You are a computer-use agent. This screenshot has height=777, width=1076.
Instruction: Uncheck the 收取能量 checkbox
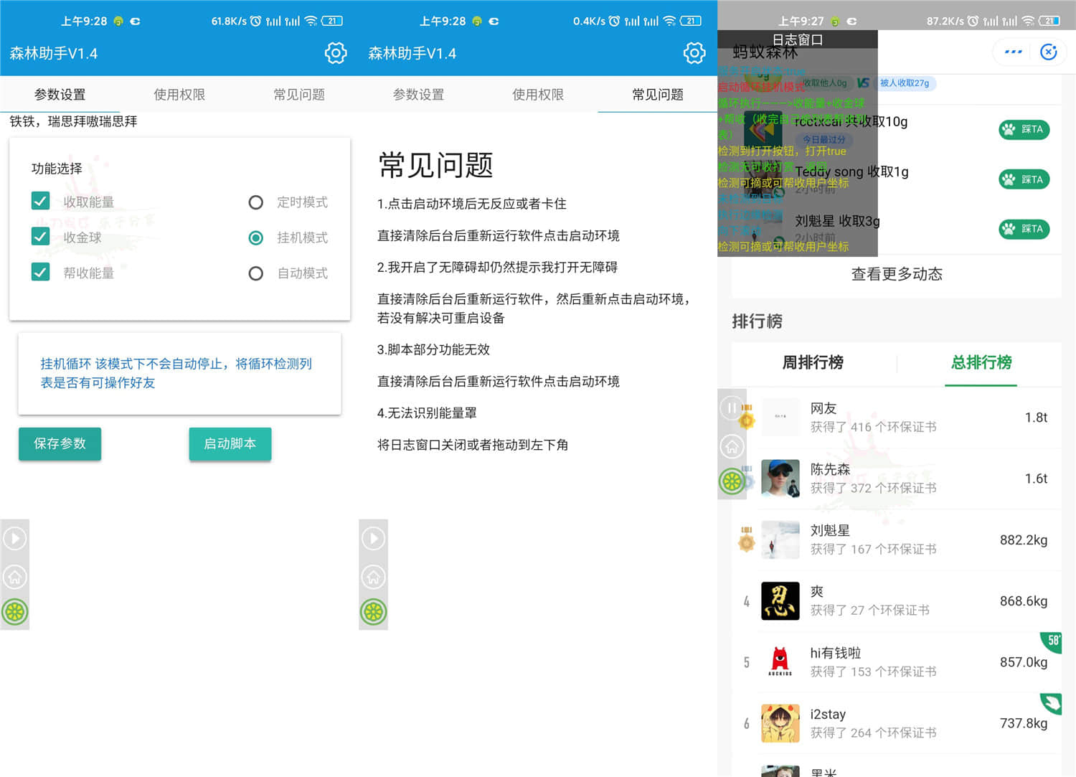[41, 202]
